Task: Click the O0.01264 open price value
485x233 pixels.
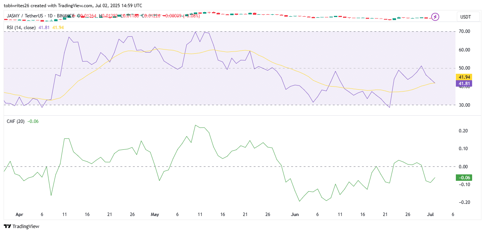Action: tap(87, 16)
